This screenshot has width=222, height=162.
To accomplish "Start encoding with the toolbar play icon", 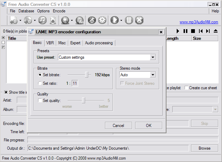I will point(115,20).
